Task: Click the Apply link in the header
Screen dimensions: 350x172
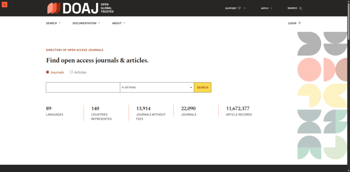Action: tap(265, 8)
